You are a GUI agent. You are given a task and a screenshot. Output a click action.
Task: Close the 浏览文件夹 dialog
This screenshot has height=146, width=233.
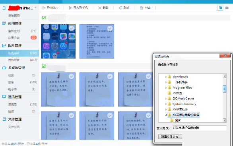coord(225,56)
